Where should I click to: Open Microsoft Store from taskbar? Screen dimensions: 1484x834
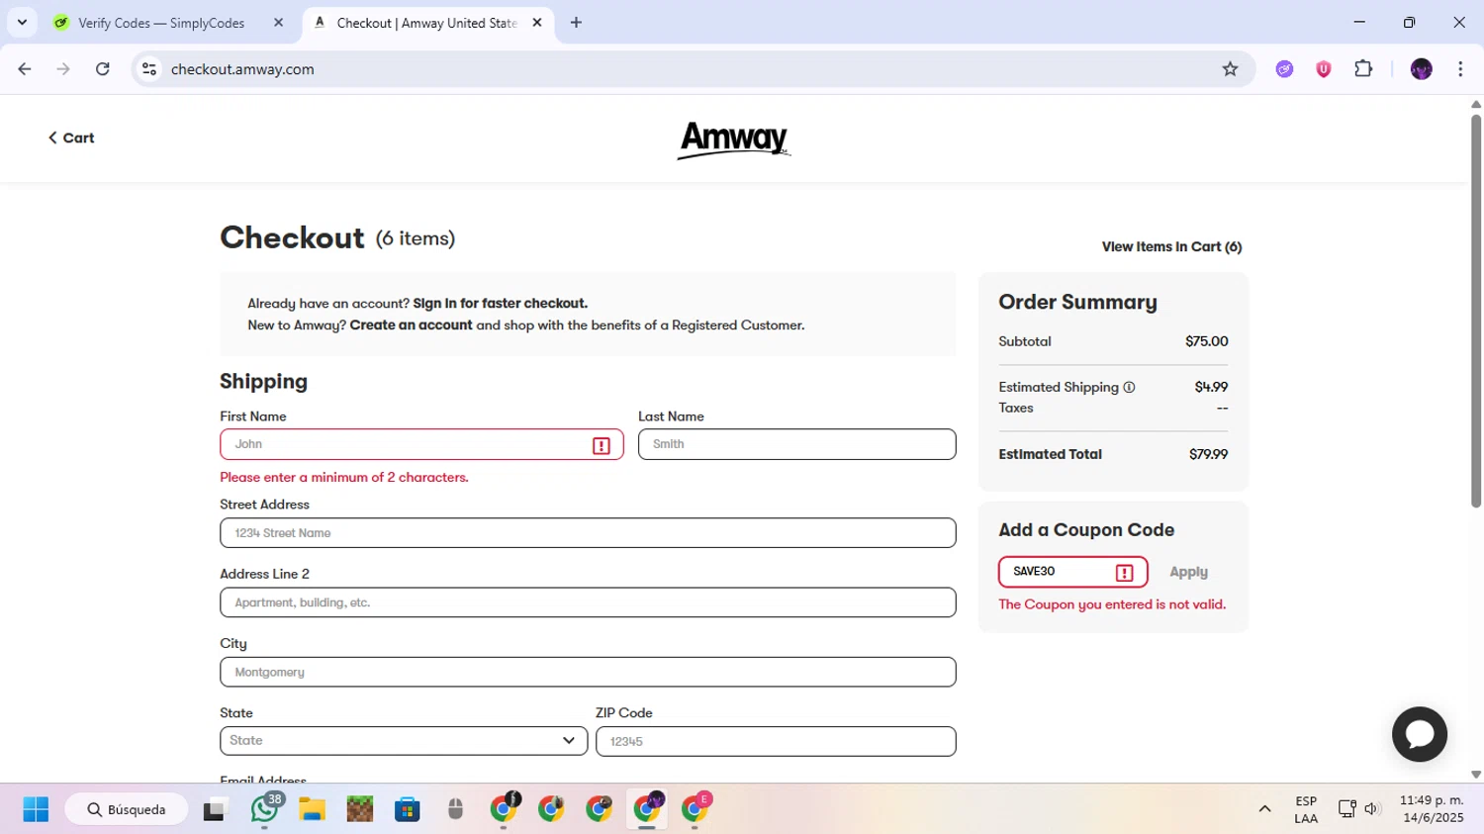(408, 809)
